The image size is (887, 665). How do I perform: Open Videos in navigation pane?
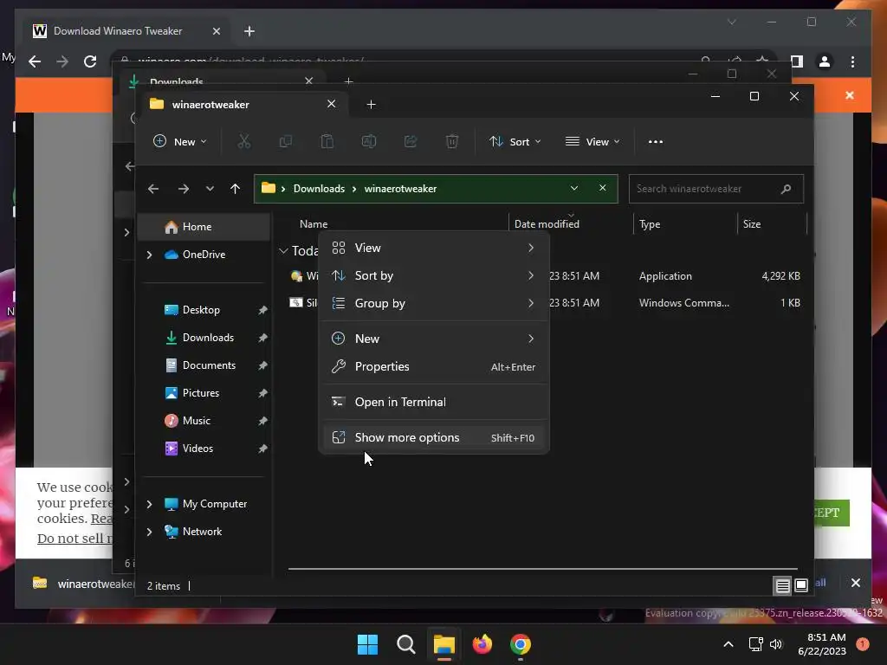[204, 449]
